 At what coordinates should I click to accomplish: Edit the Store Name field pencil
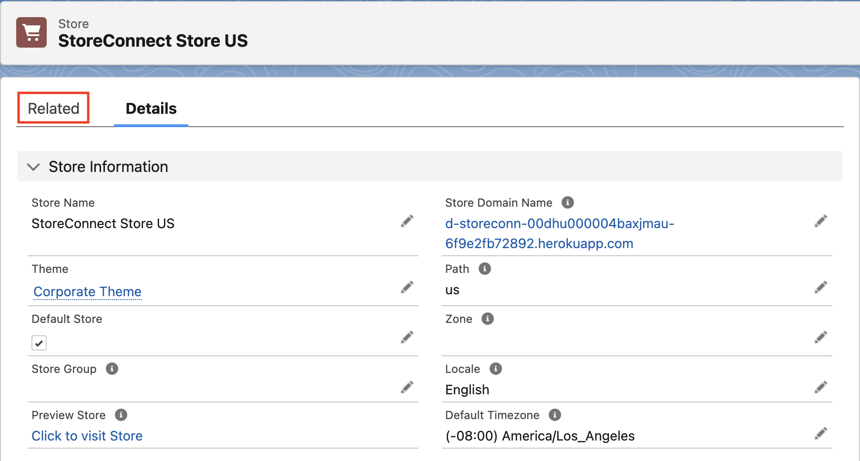click(407, 221)
